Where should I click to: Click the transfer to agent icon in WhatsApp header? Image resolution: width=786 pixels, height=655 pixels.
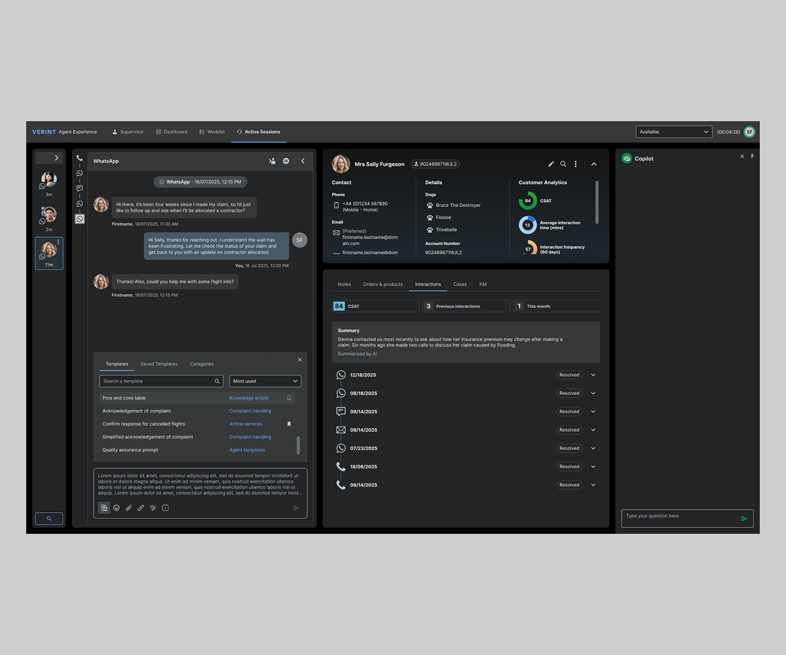272,161
